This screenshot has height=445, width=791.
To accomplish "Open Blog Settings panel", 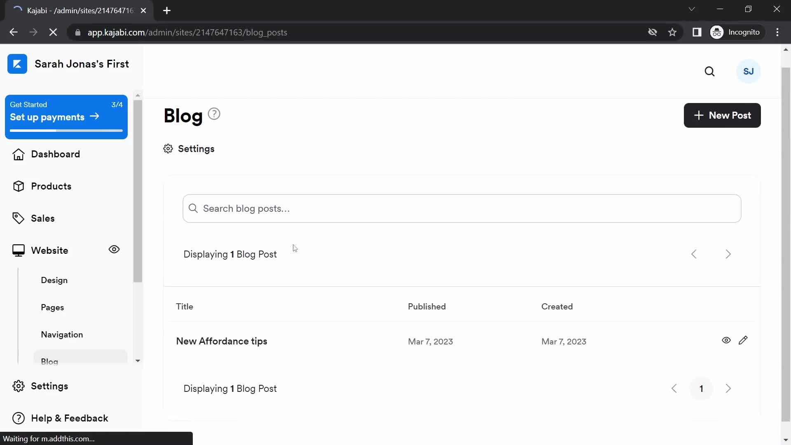I will (190, 149).
